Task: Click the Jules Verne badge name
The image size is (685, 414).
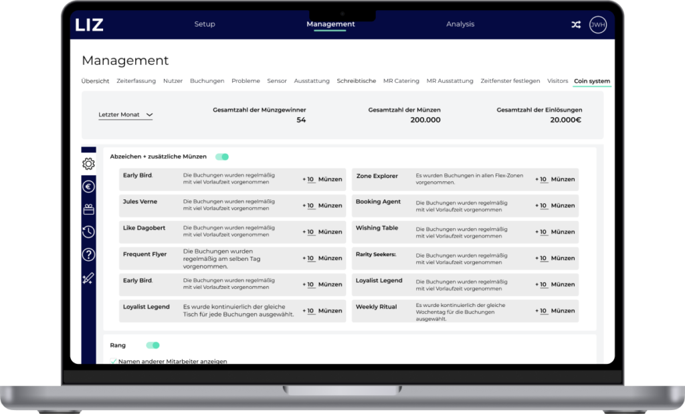Action: tap(140, 201)
